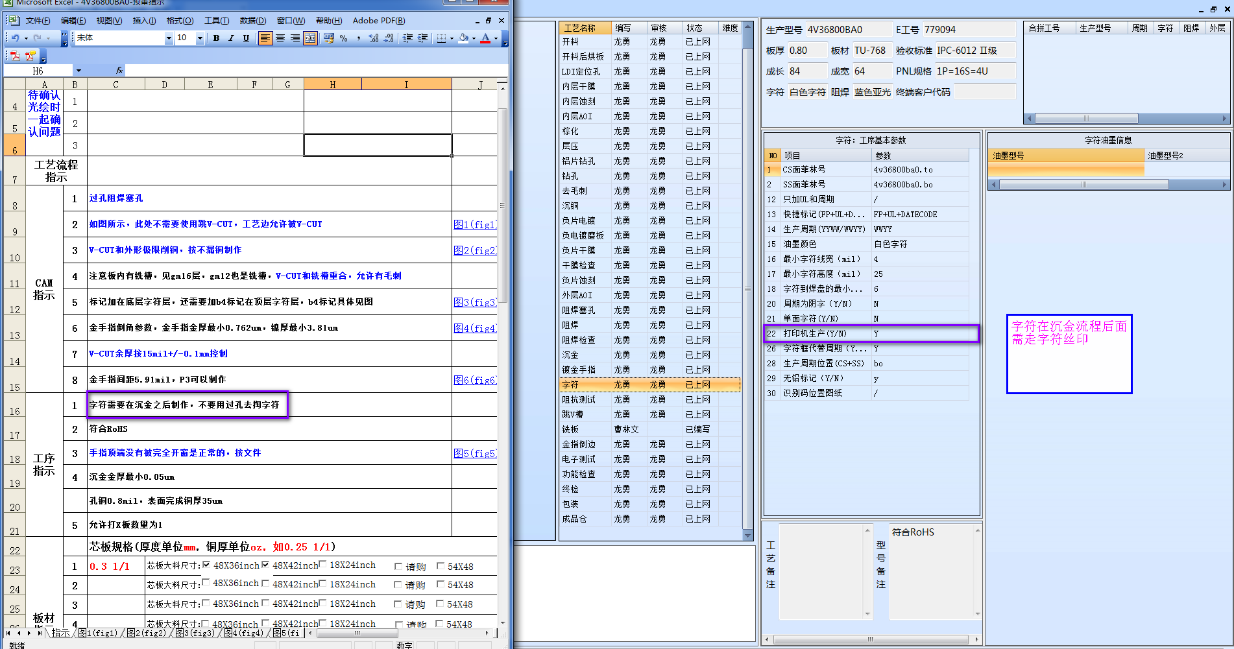
Task: Open the 图2(fig2) hyperlink in row 10
Action: coord(475,250)
